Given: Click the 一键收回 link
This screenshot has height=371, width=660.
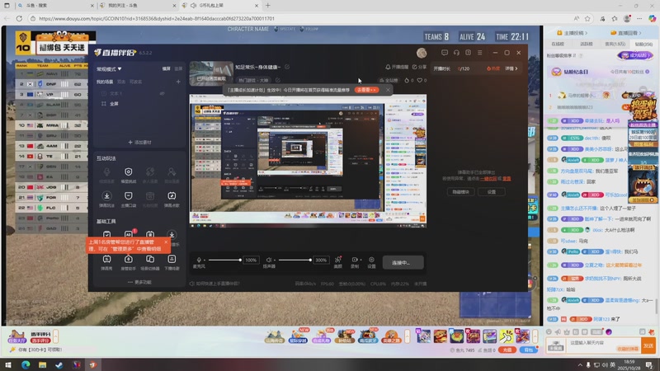Looking at the screenshot, I should coord(488,179).
